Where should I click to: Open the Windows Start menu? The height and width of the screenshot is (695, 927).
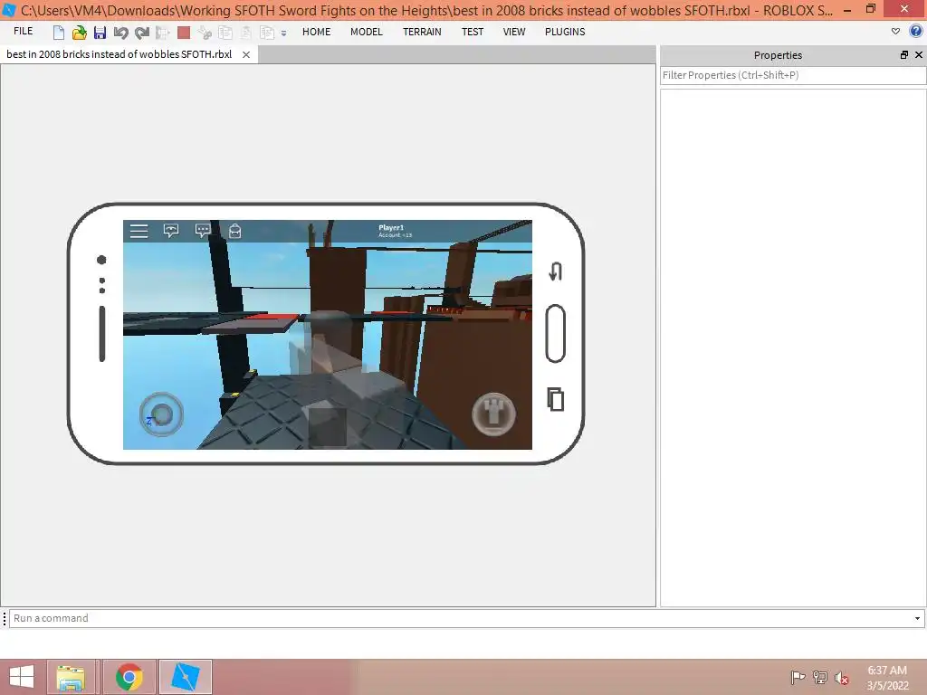[22, 677]
